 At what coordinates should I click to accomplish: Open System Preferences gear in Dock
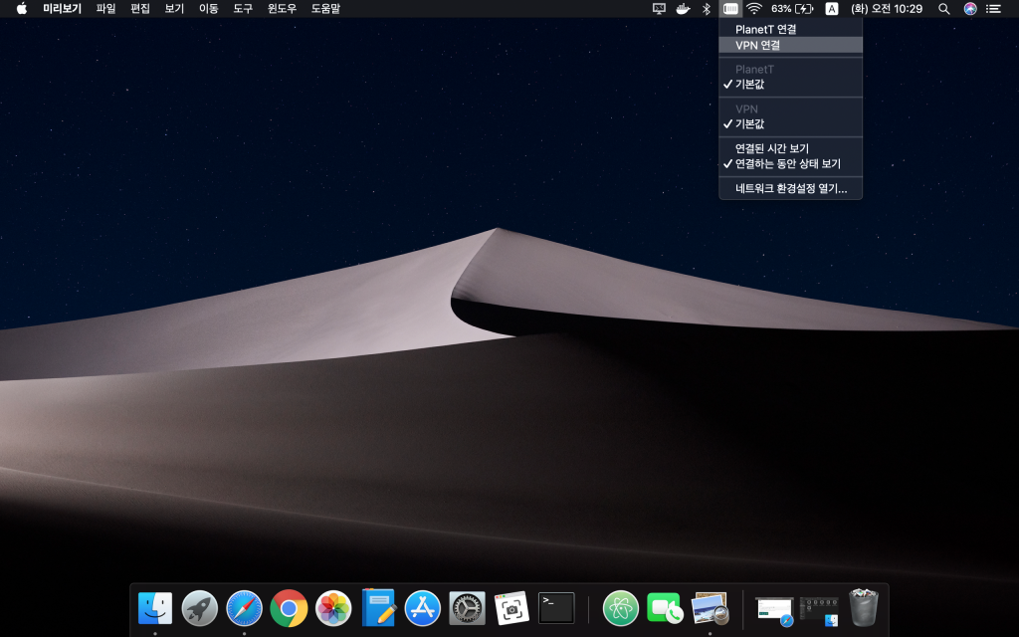click(x=468, y=608)
